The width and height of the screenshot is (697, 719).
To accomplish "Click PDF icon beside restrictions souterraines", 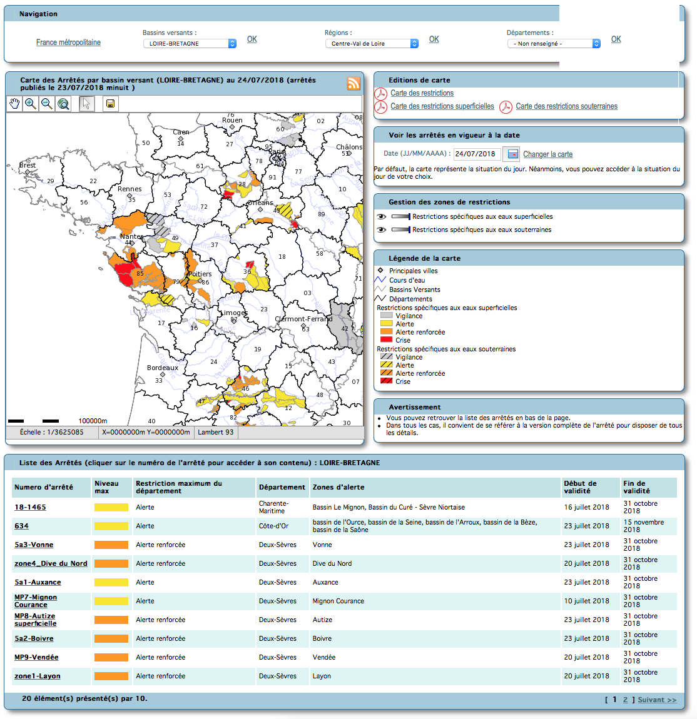I will (506, 107).
